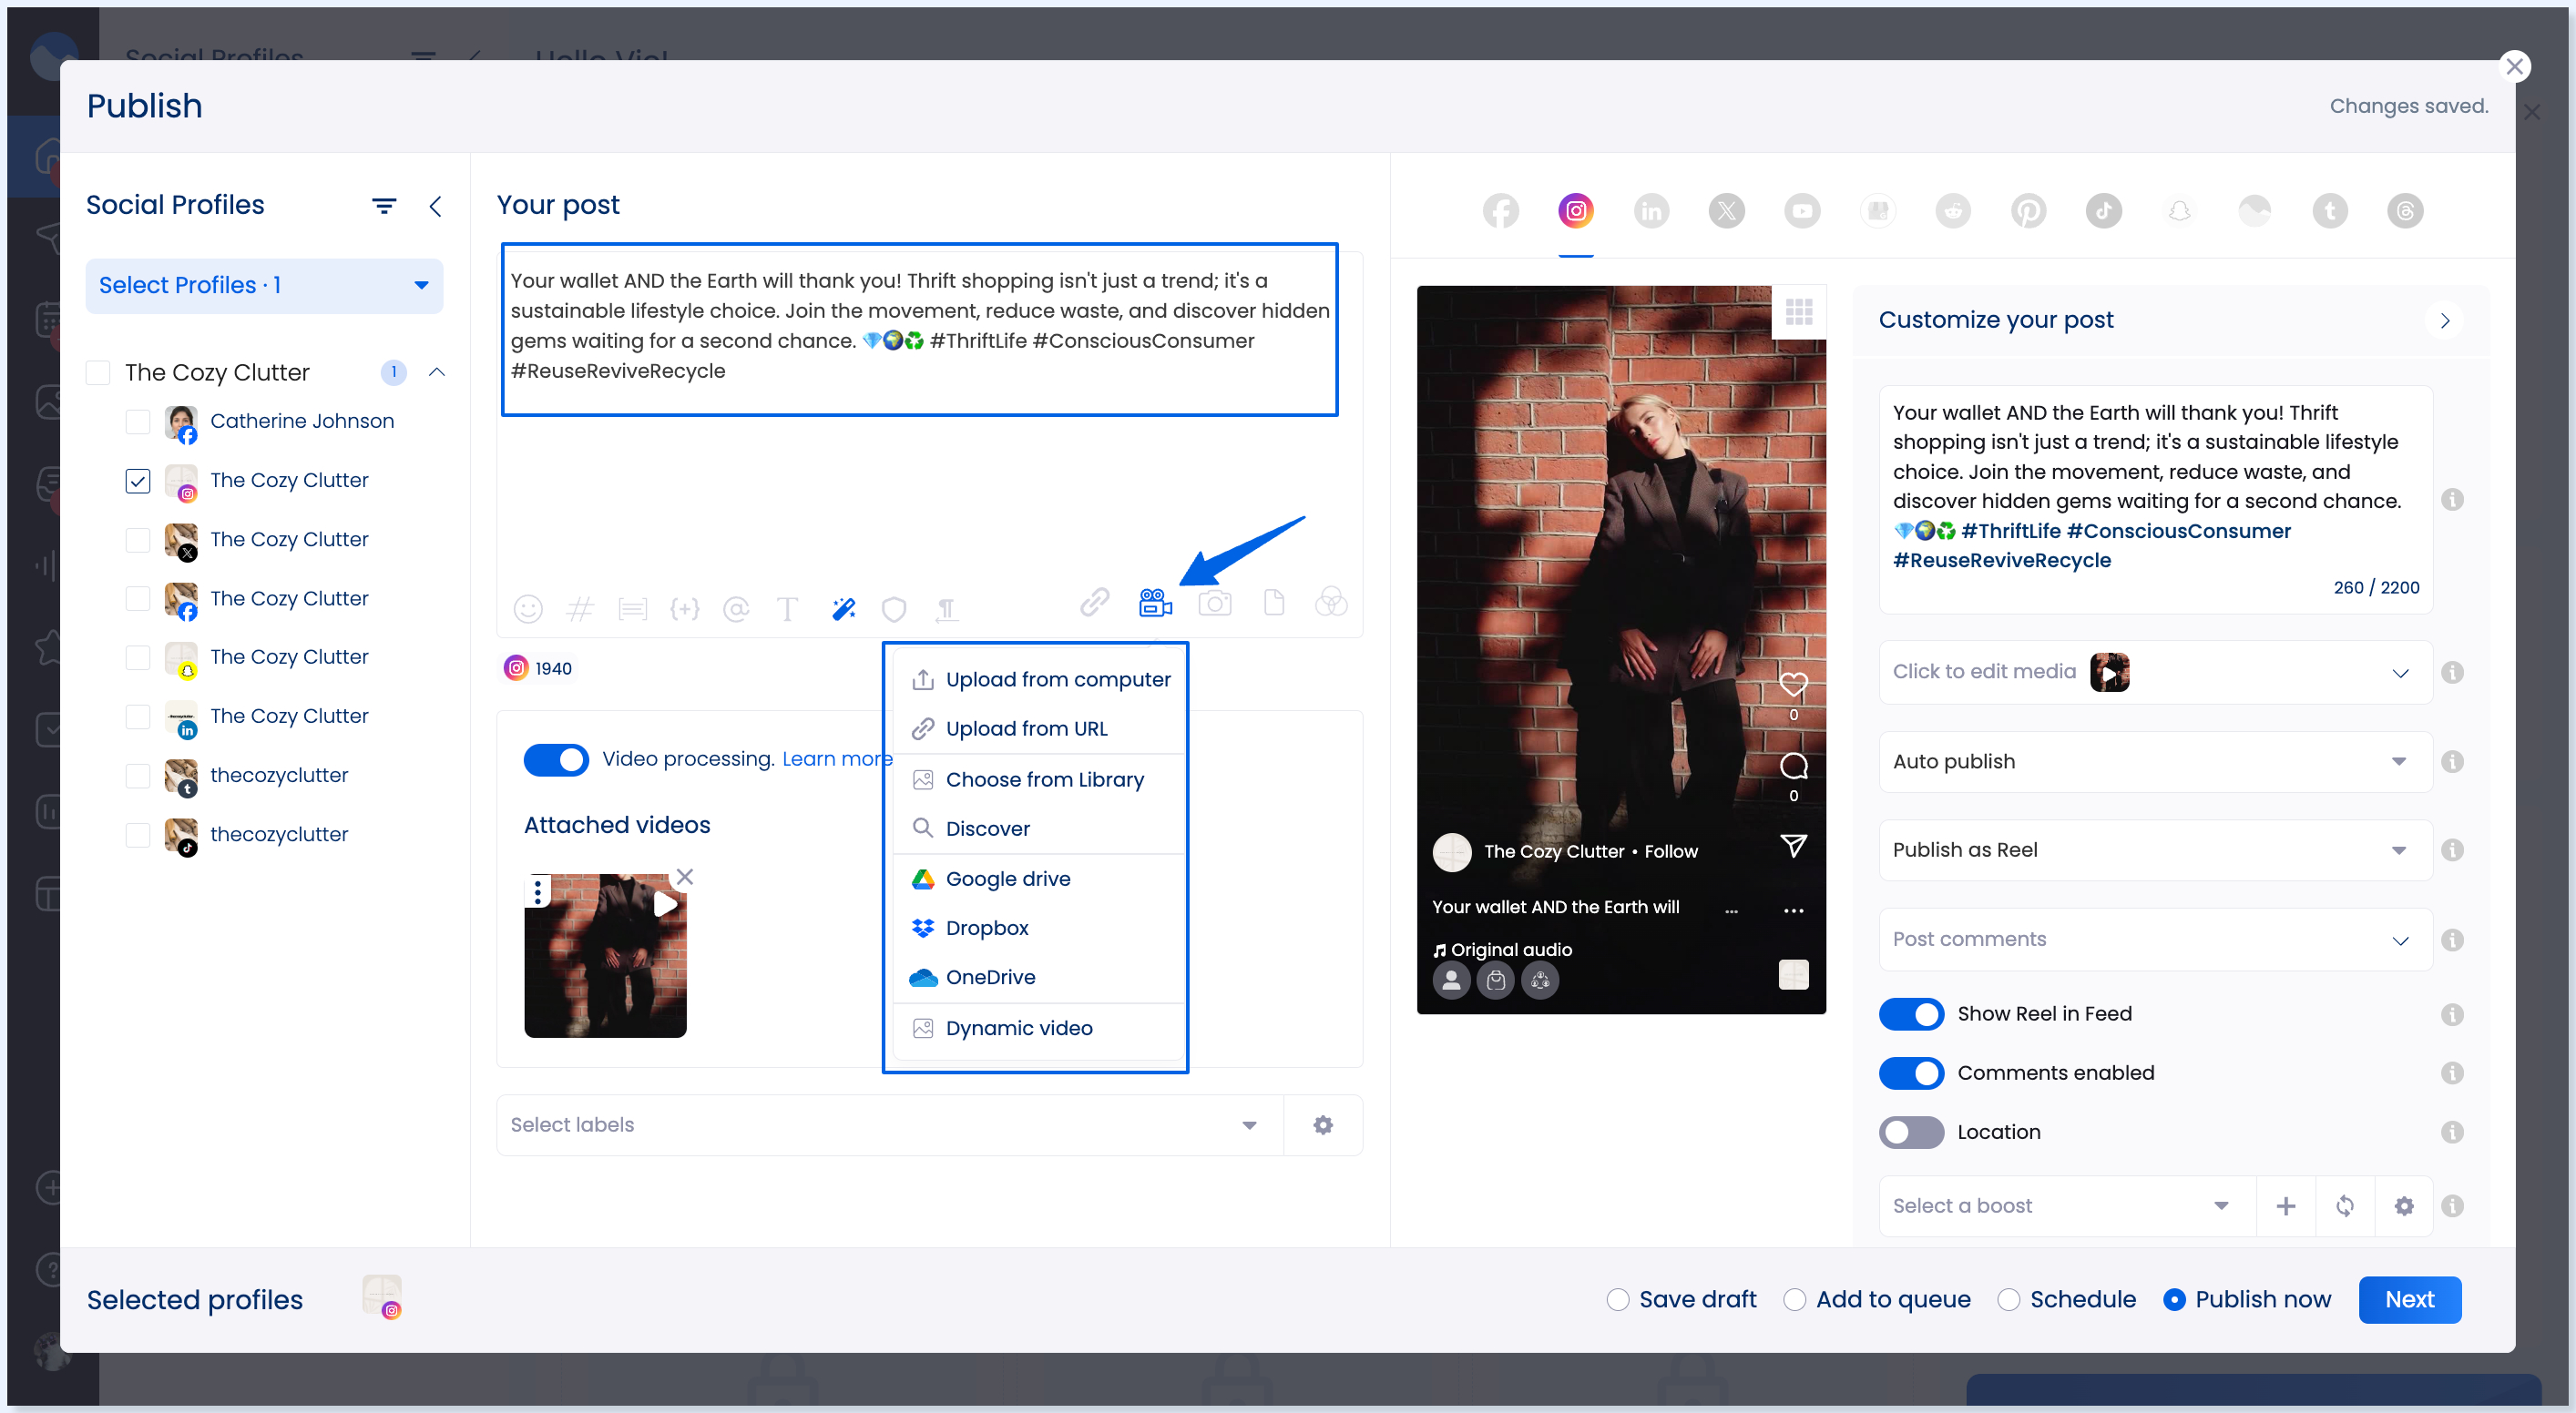
Task: Uncheck The Cozy Clutter Instagram profile
Action: (138, 481)
